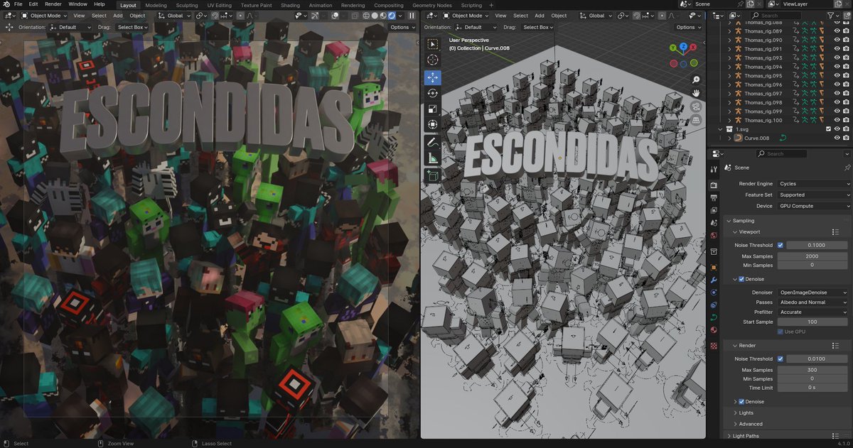Open Select Box drag dropdown in left viewport
Viewport: 853px width, 448px height.
point(132,27)
